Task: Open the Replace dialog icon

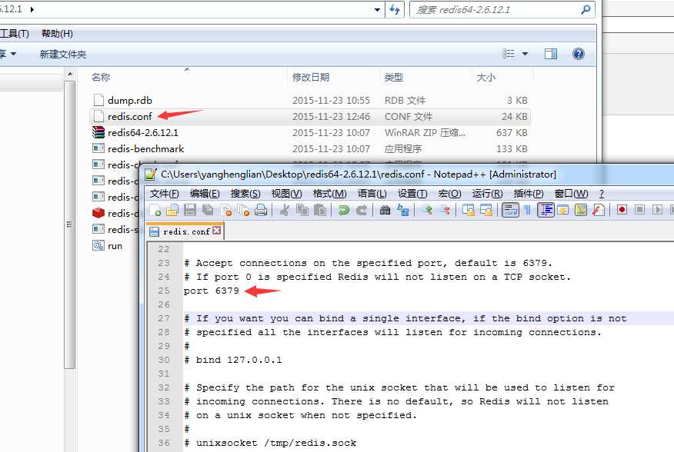Action: (x=402, y=210)
